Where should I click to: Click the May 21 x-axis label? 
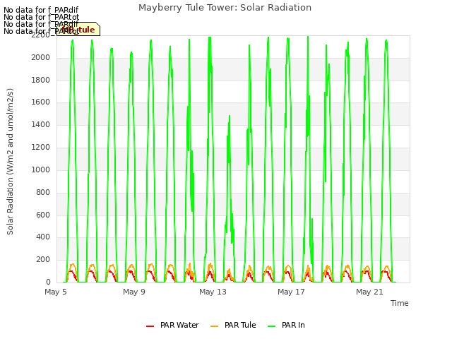[x=369, y=292]
